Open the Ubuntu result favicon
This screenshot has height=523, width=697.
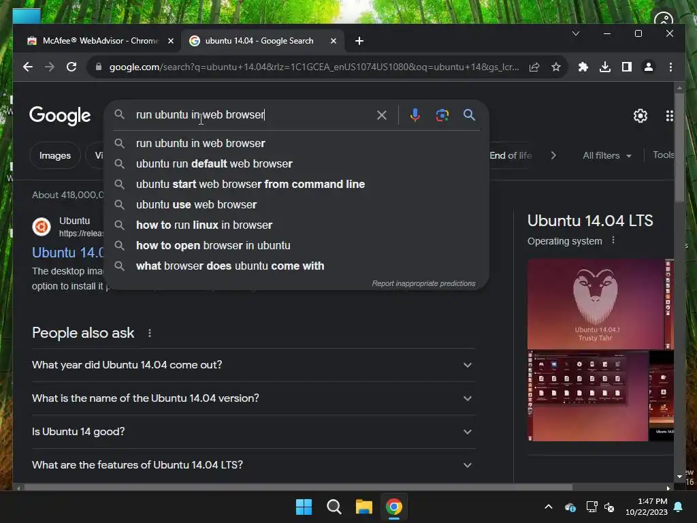coord(42,227)
